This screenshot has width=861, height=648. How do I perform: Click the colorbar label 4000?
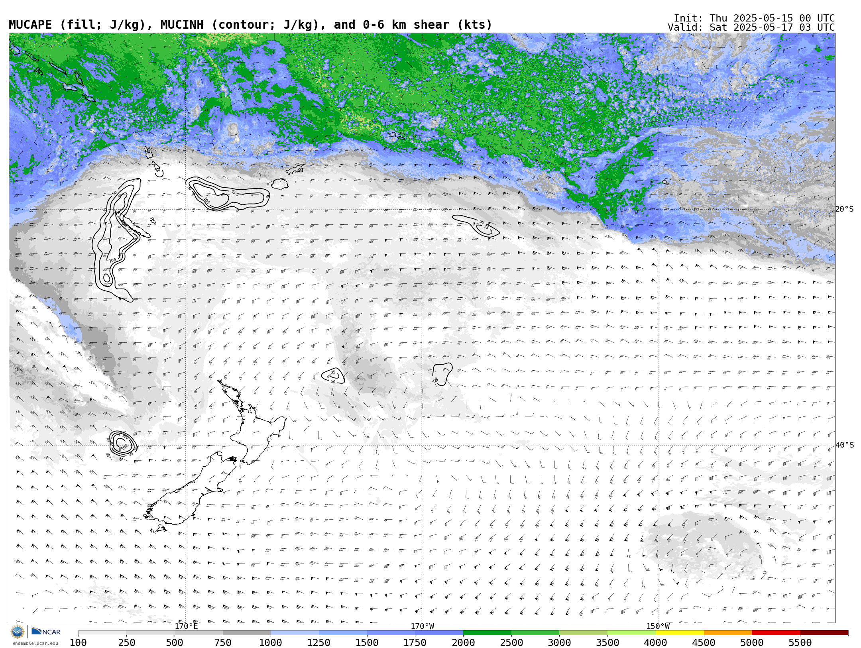point(656,642)
